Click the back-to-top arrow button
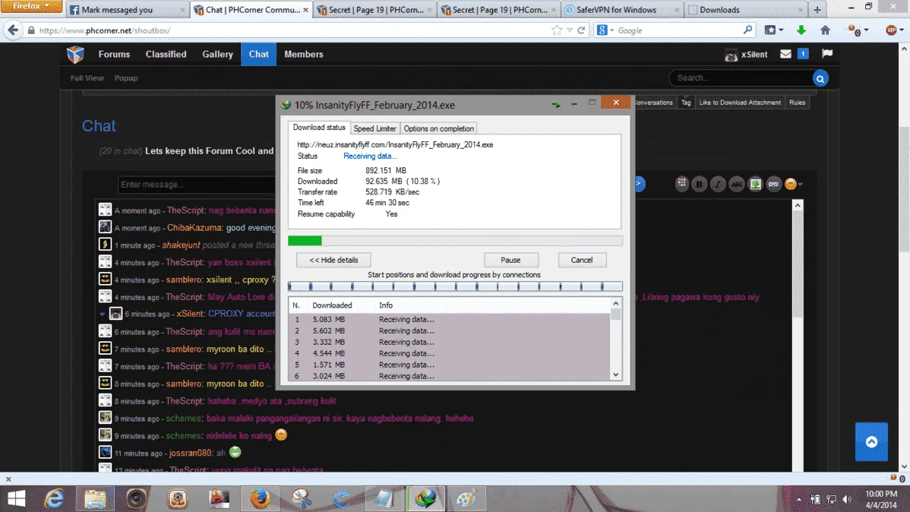Screen dimensions: 910x512 coord(871,442)
